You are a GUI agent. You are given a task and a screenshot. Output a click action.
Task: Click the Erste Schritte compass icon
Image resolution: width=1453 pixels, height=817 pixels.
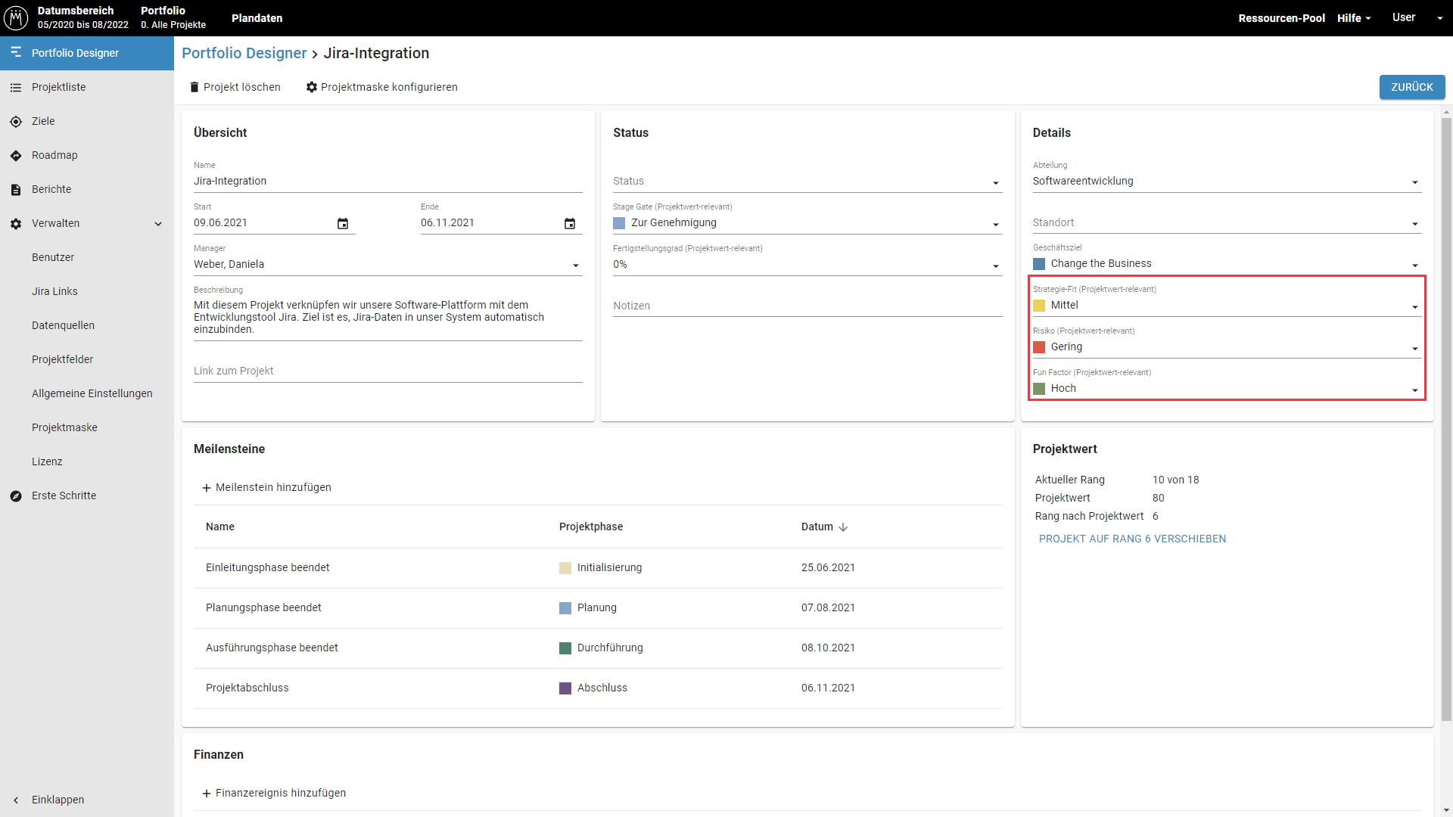(16, 495)
